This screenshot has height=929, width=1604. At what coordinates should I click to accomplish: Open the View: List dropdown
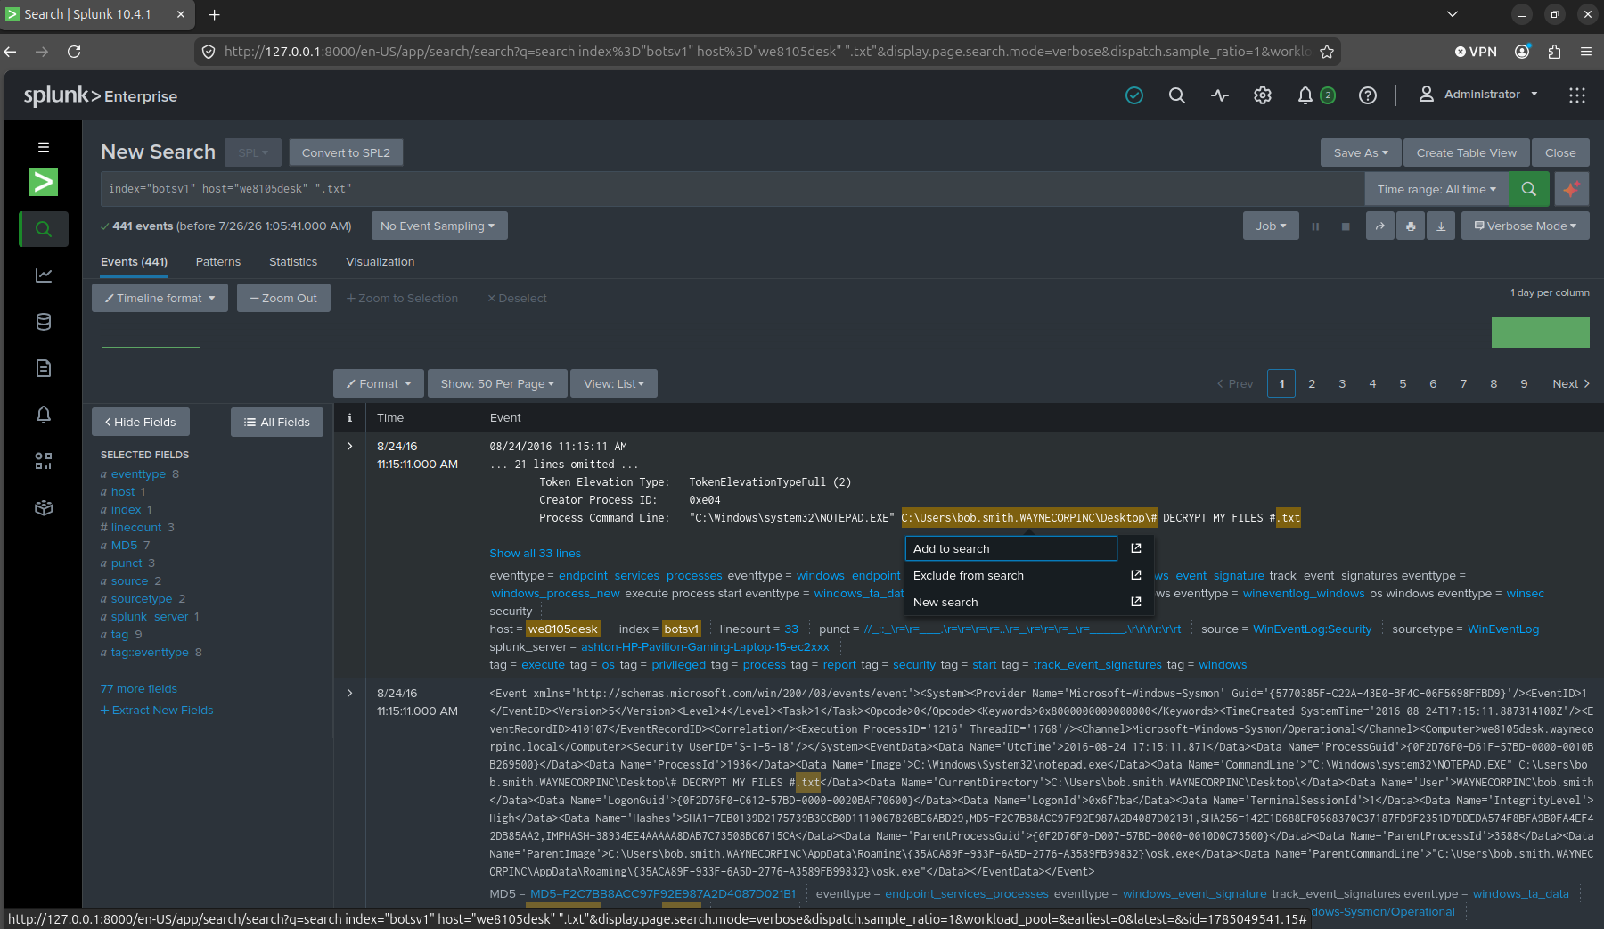pyautogui.click(x=614, y=383)
